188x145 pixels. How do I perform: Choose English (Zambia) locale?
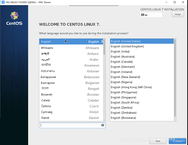pyautogui.click(x=142, y=108)
